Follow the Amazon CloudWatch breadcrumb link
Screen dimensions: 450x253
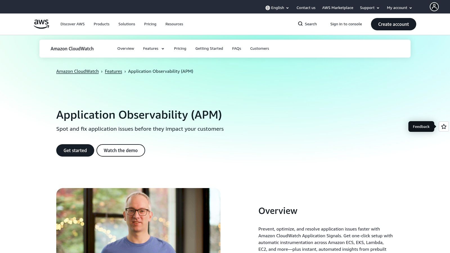tap(77, 71)
